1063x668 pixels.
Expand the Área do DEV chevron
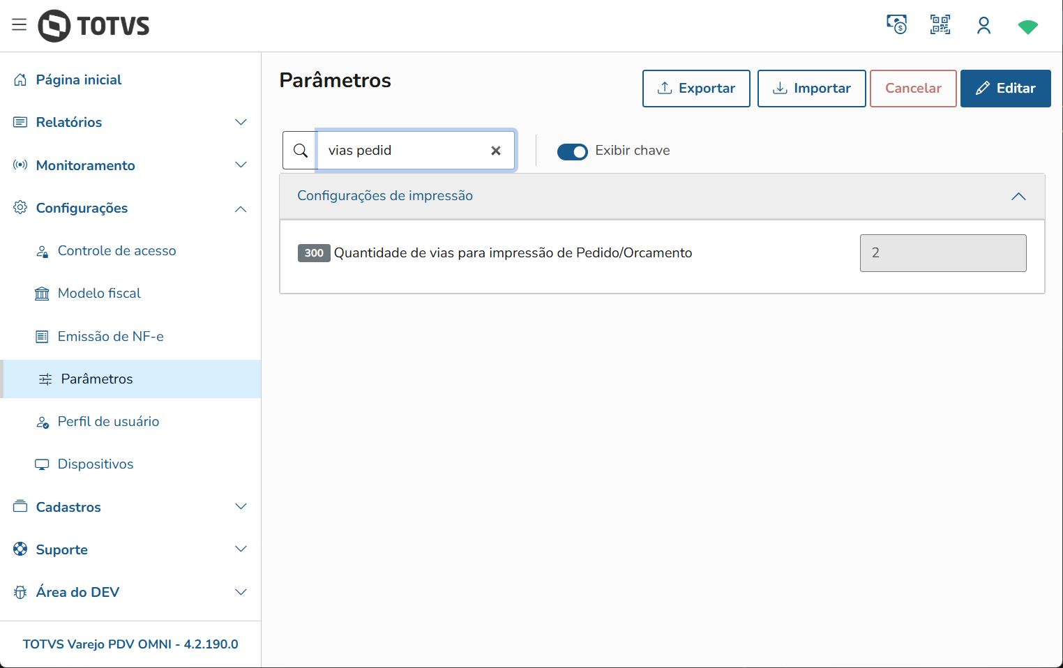(241, 592)
